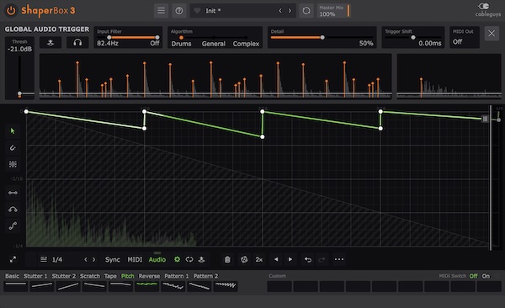Viewport: 505px width, 308px height.
Task: Favorite the Init preset with heart icon
Action: [197, 11]
